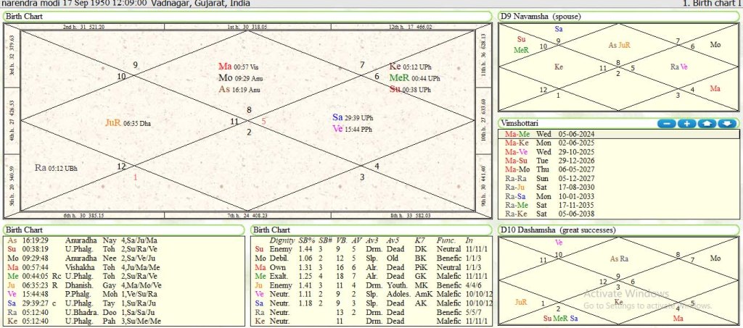Click Jupiter retrograde (JuR) in the birth chart
Image resolution: width=743 pixels, height=328 pixels.
click(x=113, y=123)
